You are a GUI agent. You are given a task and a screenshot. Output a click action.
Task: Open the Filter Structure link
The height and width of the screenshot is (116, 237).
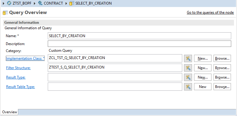[18, 68]
